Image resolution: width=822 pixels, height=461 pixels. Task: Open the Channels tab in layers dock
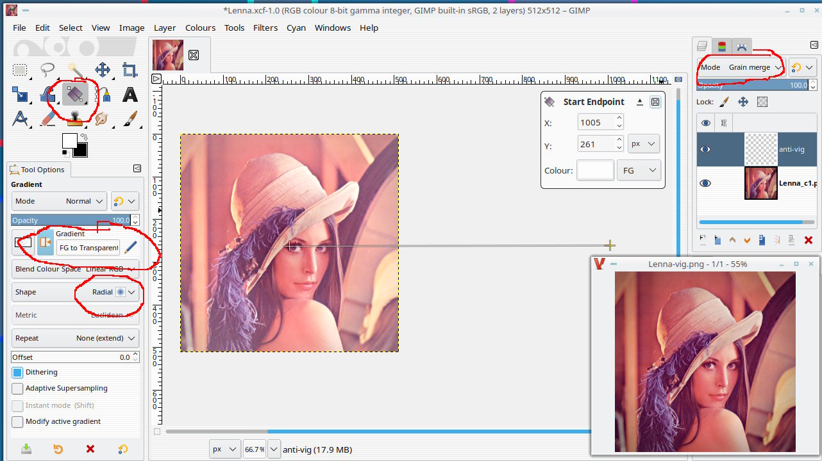722,46
